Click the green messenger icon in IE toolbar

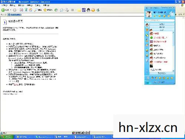click(x=98, y=10)
